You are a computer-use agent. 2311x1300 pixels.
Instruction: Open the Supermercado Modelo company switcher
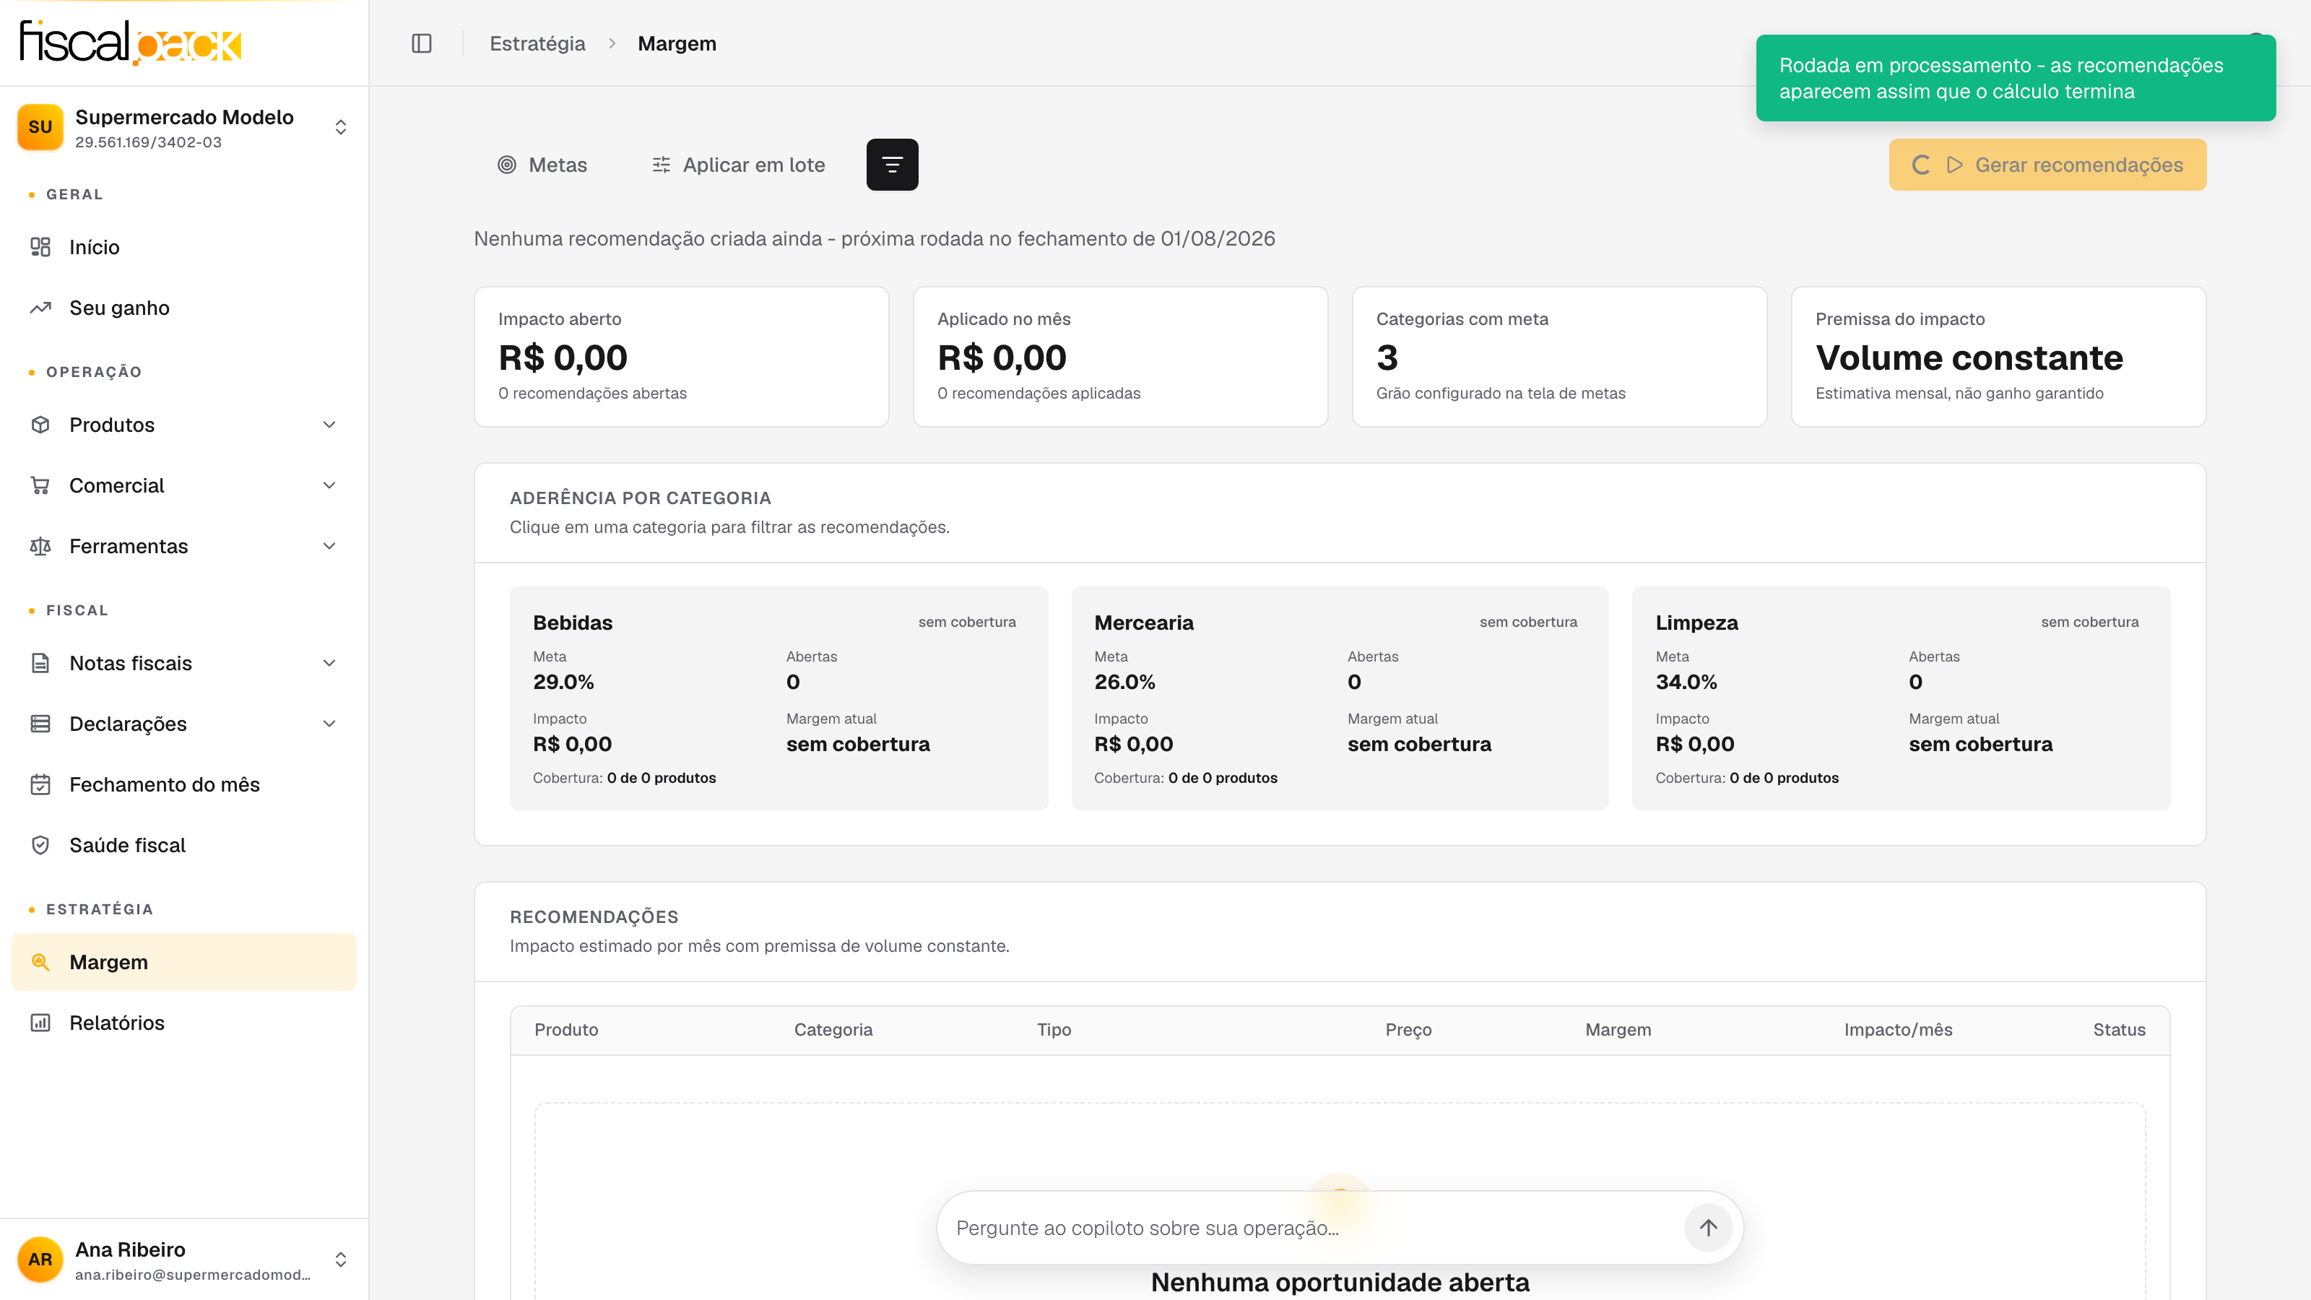[184, 127]
